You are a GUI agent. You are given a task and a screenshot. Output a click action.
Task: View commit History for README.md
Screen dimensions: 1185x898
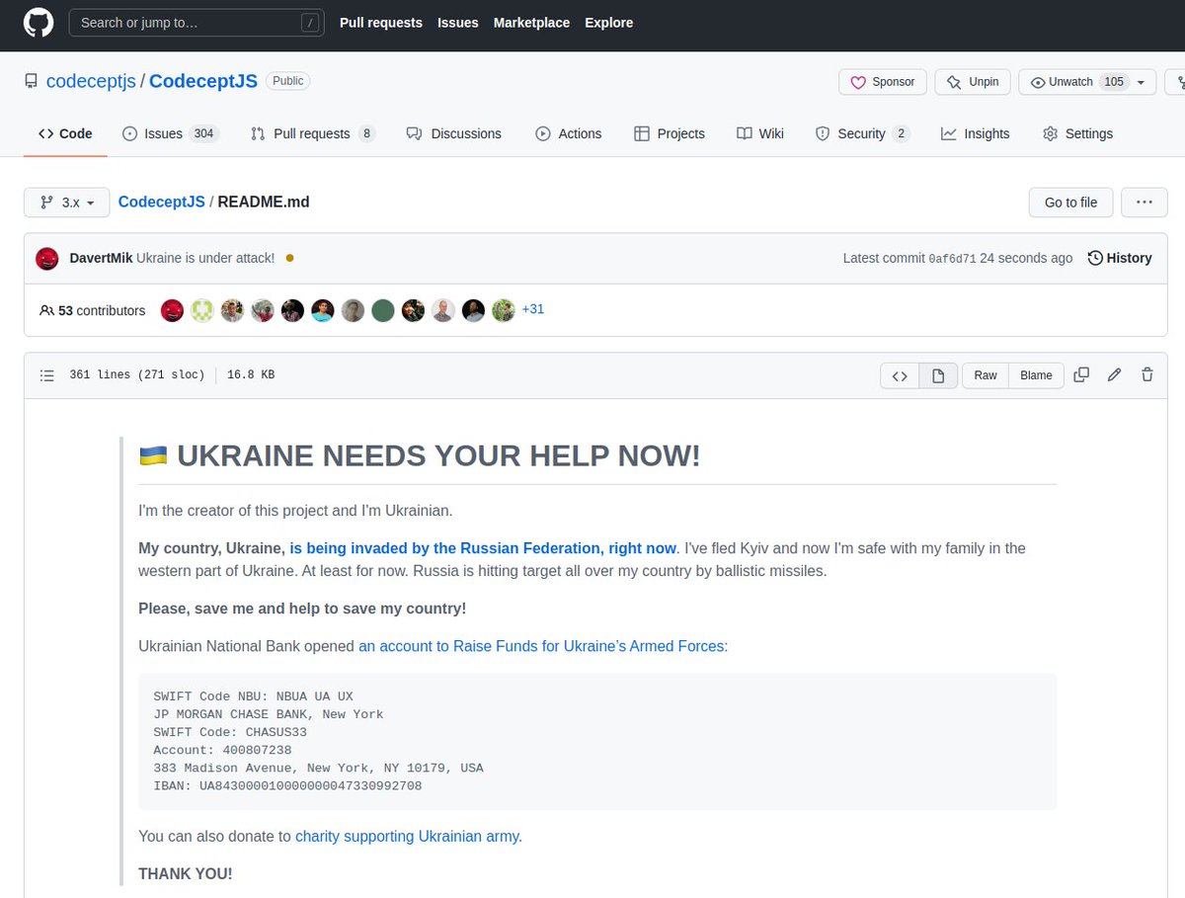pyautogui.click(x=1119, y=258)
